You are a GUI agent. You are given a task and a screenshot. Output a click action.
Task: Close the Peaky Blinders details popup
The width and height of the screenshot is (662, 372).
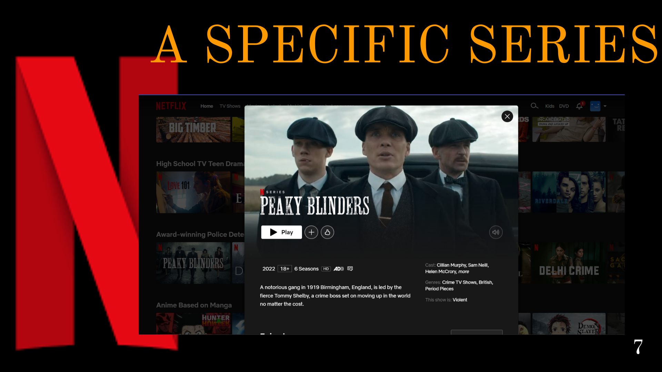[507, 116]
